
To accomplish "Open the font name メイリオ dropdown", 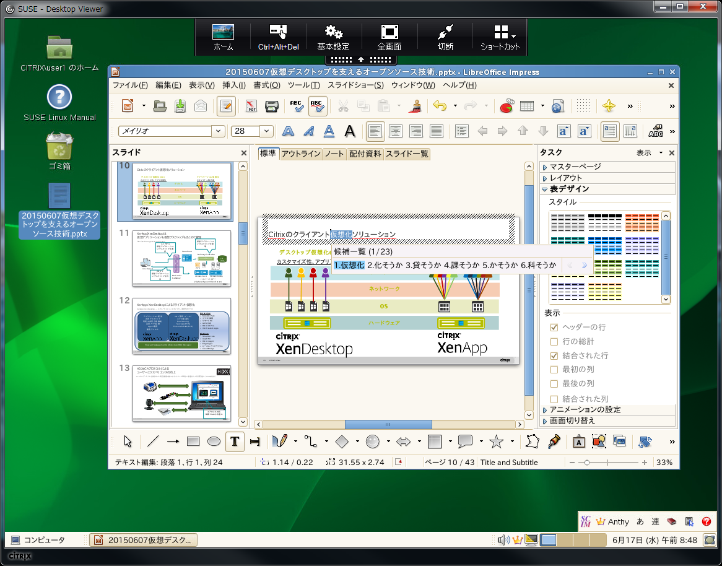I will point(218,131).
